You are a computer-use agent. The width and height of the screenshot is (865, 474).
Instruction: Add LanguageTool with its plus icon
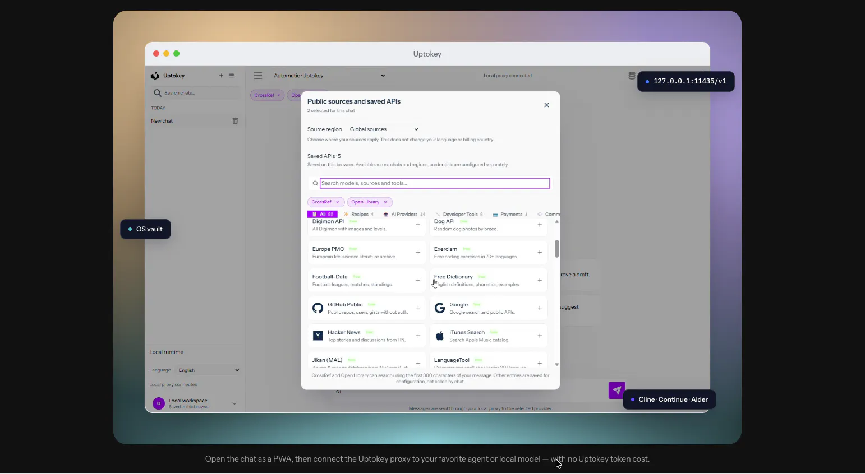(x=540, y=363)
